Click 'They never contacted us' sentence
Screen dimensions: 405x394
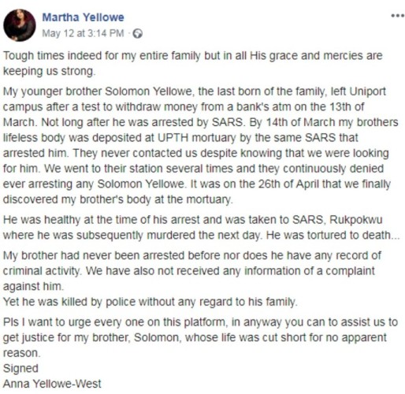click(135, 153)
